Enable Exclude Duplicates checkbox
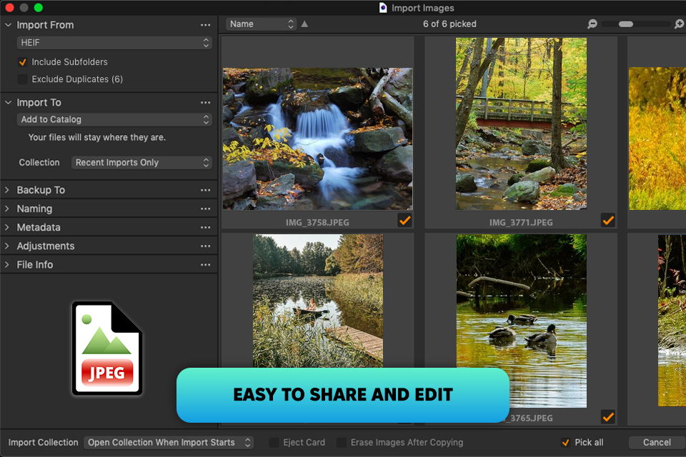This screenshot has width=686, height=457. (23, 79)
